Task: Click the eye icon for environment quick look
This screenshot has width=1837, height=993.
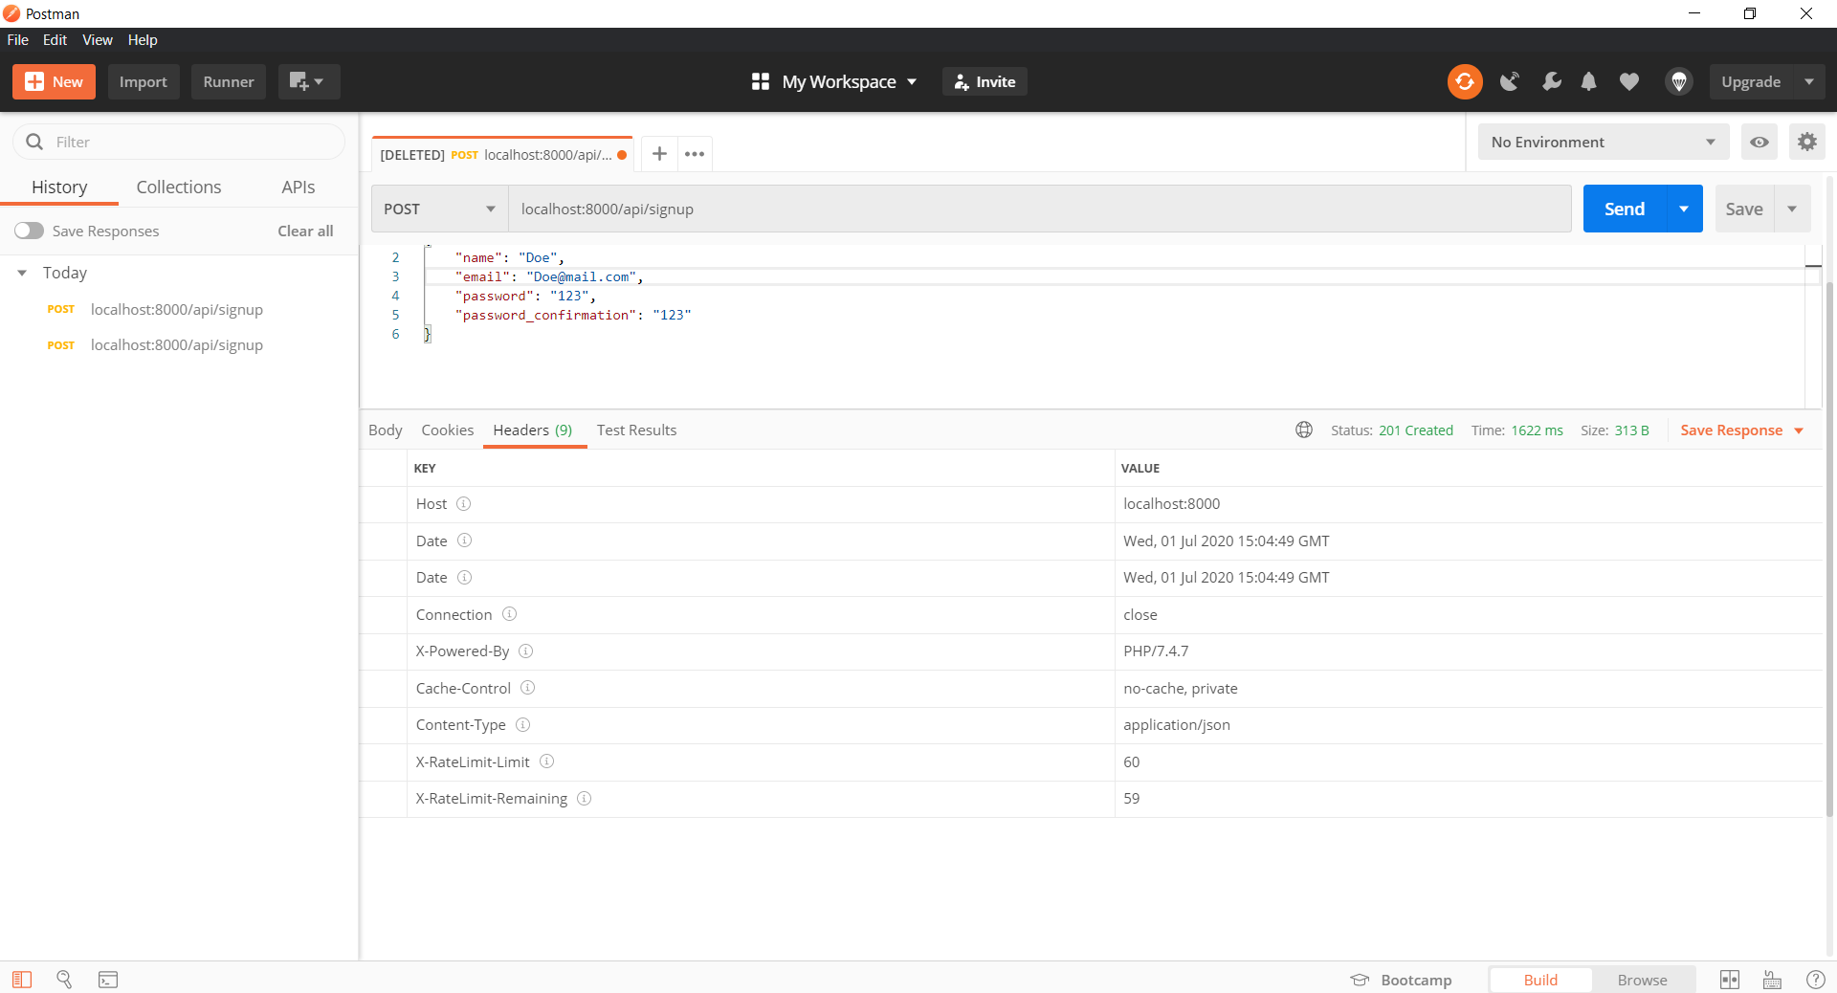Action: point(1759,142)
